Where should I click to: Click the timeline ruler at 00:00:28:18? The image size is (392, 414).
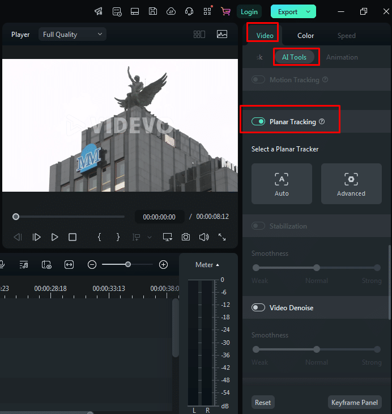(x=50, y=289)
